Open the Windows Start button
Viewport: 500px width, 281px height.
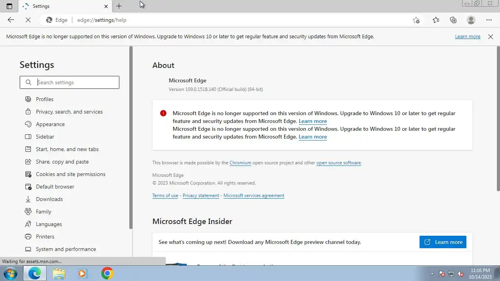(x=11, y=273)
